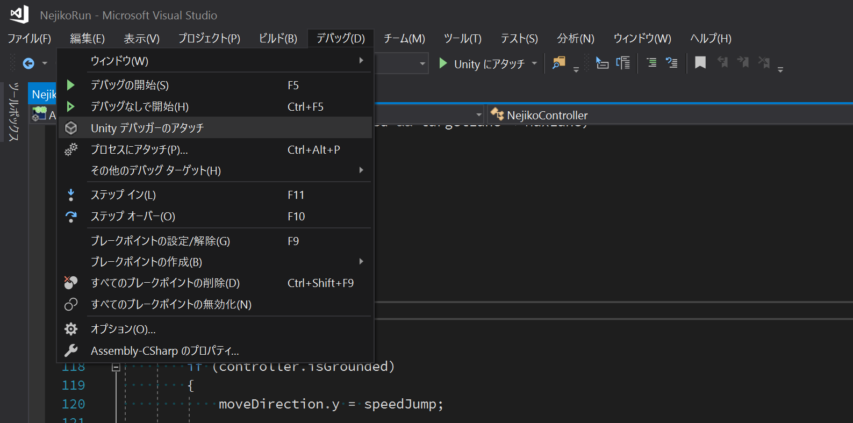Open the テスト(S) menu
Viewport: 853px width, 423px height.
(x=519, y=38)
